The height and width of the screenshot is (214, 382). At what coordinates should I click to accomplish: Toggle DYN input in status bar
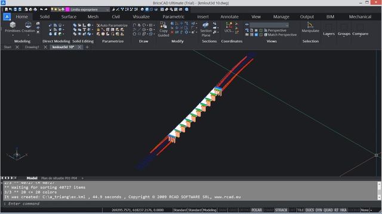click(x=319, y=210)
